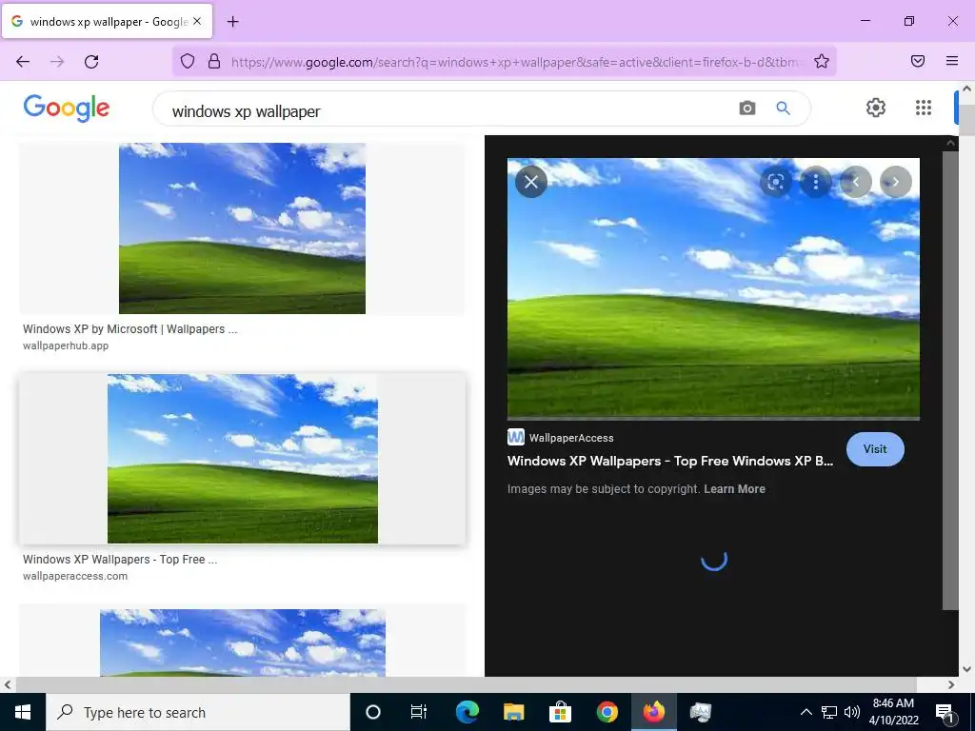Click the wallpaperaccess.com source text

point(75,576)
